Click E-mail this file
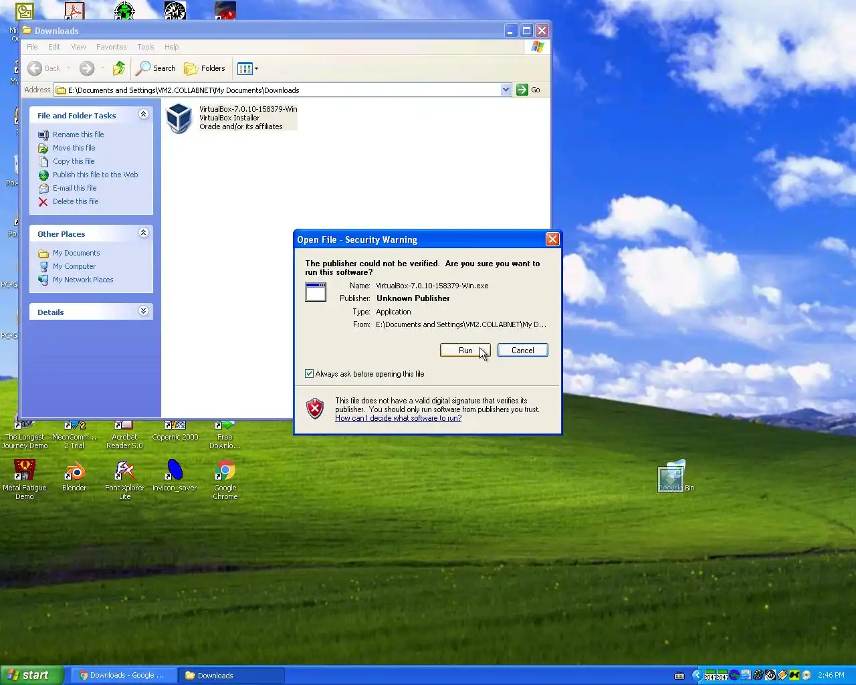This screenshot has height=685, width=856. coord(75,188)
